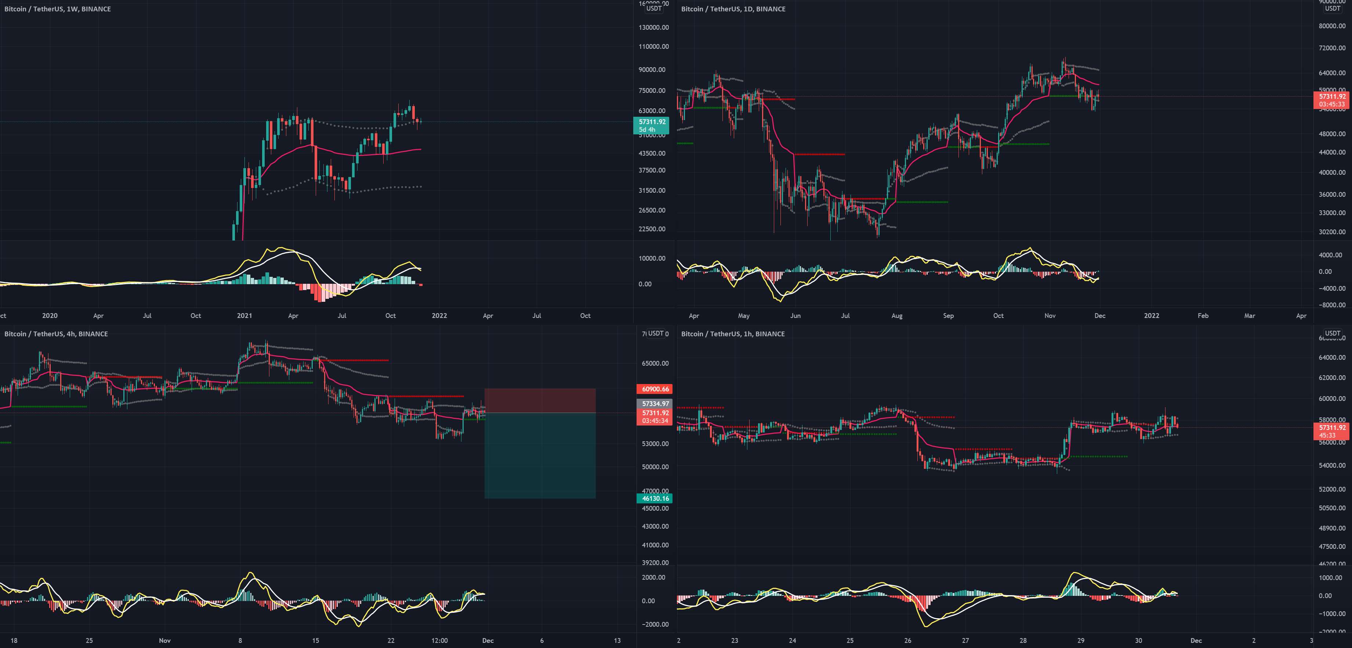Click the 13 label on 4h time axis
This screenshot has width=1352, height=648.
tap(617, 641)
